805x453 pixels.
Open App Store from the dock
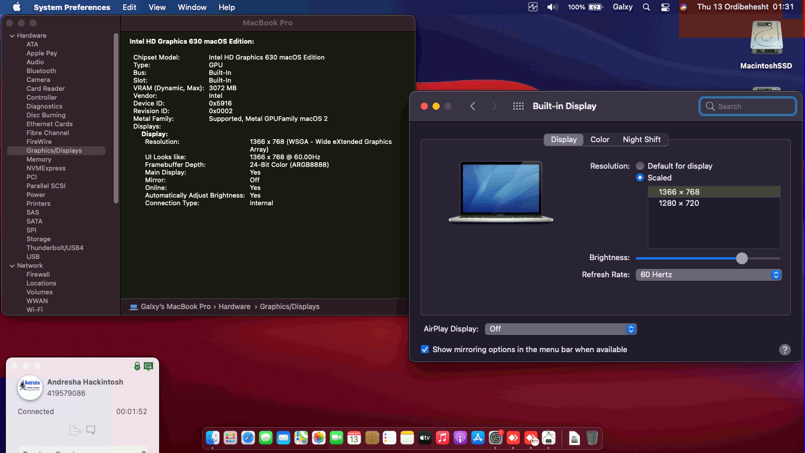(478, 438)
